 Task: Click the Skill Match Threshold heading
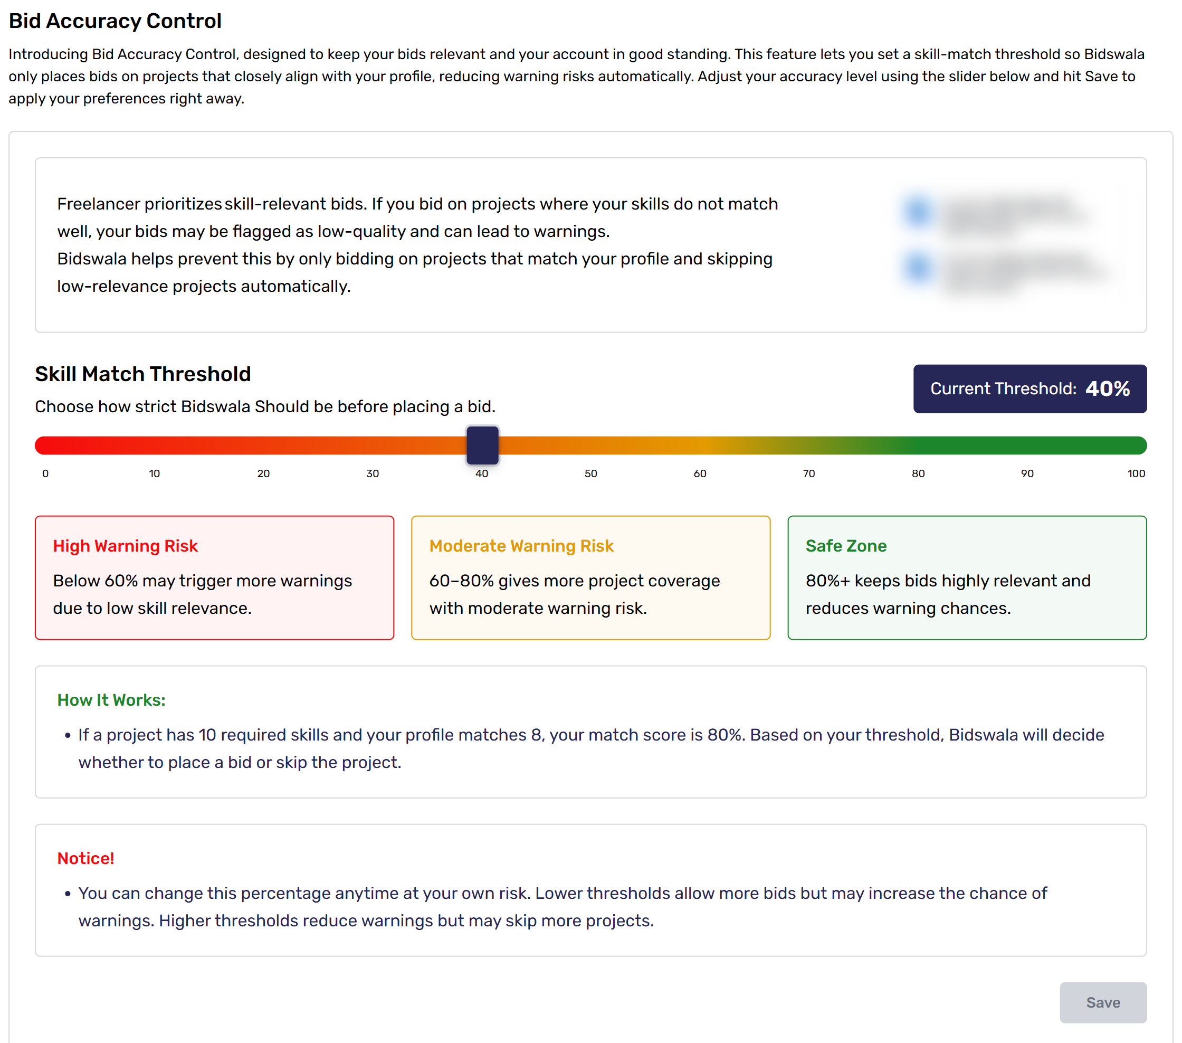(x=143, y=374)
